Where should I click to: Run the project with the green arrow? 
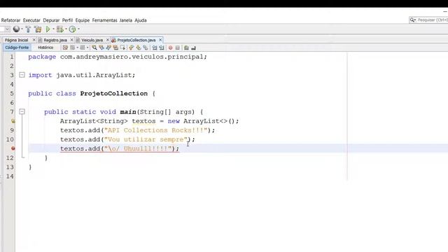[48, 29]
